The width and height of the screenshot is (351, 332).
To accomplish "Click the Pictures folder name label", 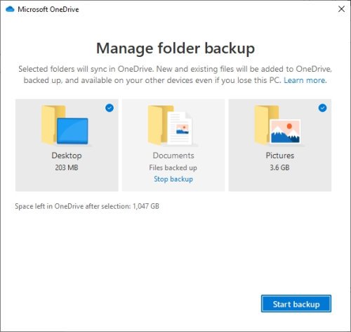I will [x=280, y=155].
